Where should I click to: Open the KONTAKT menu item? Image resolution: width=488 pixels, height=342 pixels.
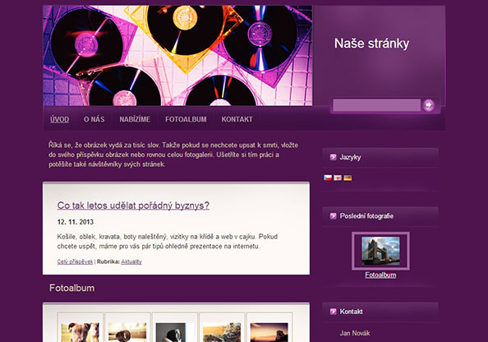(237, 119)
